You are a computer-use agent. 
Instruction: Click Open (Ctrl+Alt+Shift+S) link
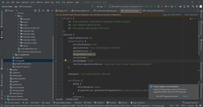point(172,15)
